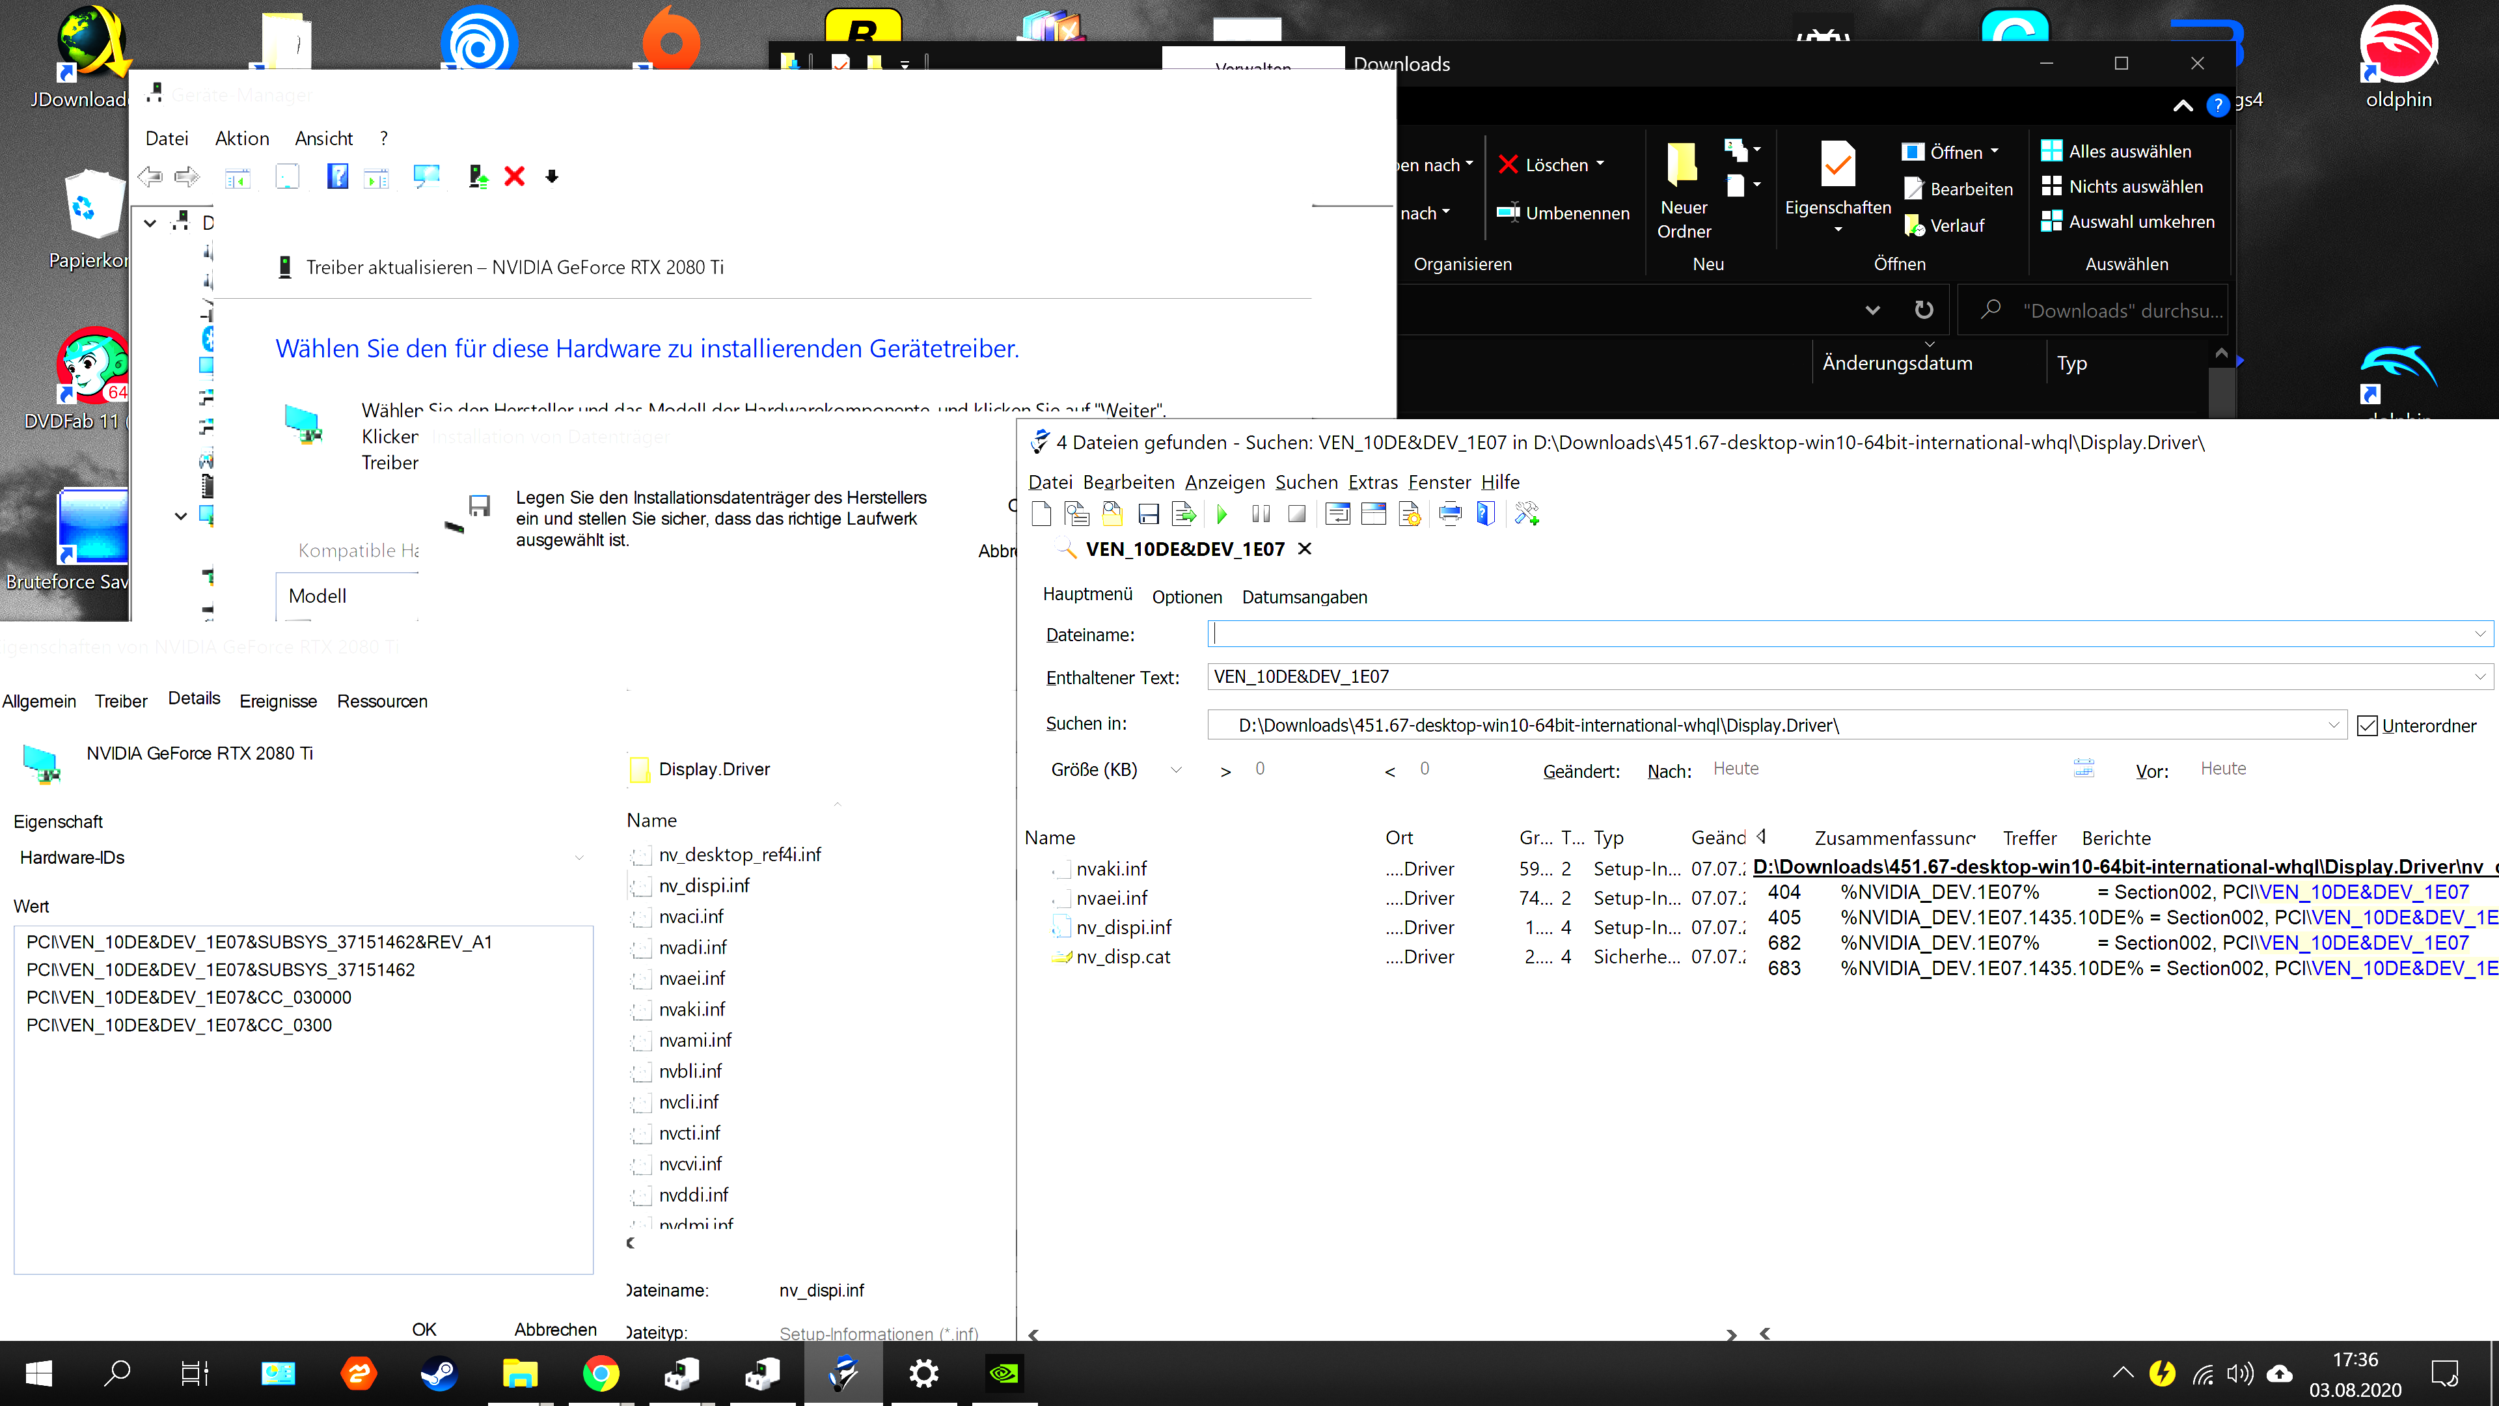This screenshot has height=1406, width=2499.
Task: Click the tools wrench-and-hammer toolbar icon
Action: tap(1526, 514)
